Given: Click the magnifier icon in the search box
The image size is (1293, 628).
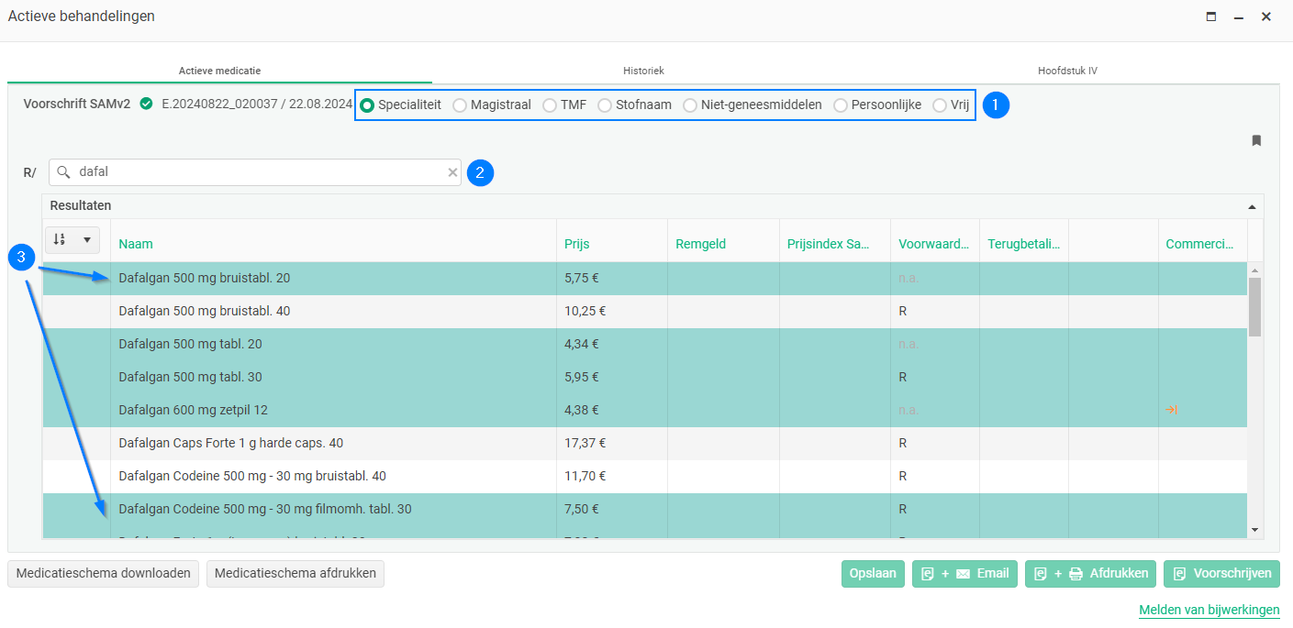Looking at the screenshot, I should click(63, 171).
